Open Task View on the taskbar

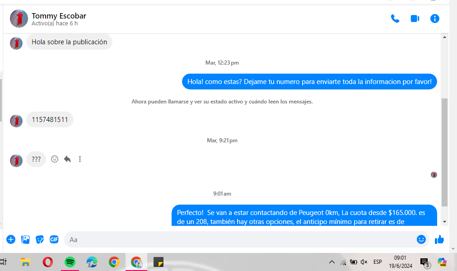point(3,262)
